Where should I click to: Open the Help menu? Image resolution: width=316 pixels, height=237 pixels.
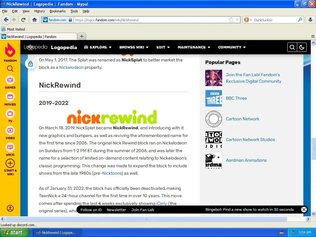point(86,11)
